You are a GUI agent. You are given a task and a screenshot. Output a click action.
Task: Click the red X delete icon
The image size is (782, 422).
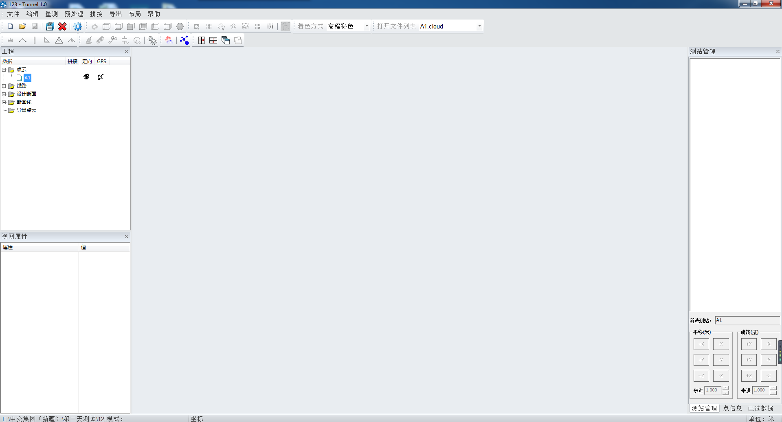(62, 26)
